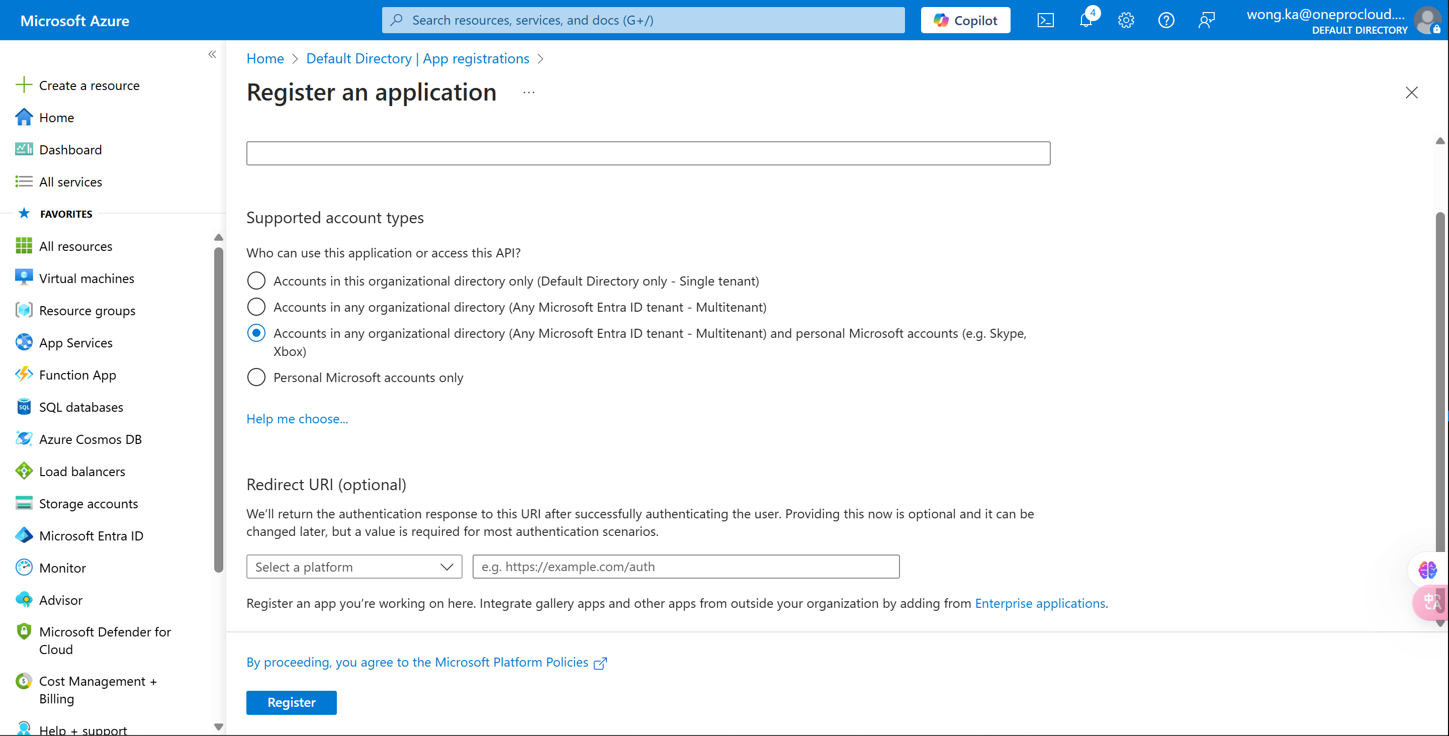This screenshot has height=736, width=1449.
Task: Click the Copilot button
Action: (x=965, y=20)
